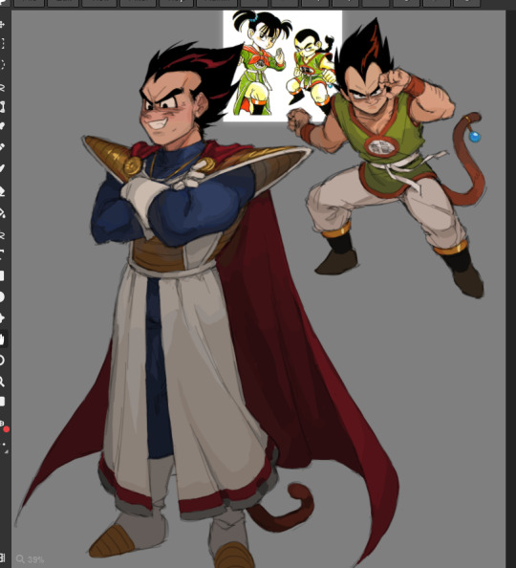Switch to the Eraser tool
This screenshot has height=568, width=516.
coord(2,191)
